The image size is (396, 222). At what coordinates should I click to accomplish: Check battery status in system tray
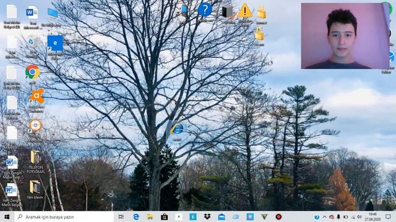coord(346,217)
